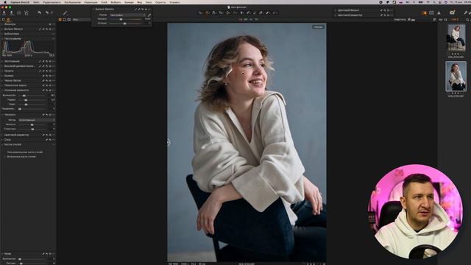
Task: Click the selected second portrait thumbnail in browser
Action: [456, 77]
